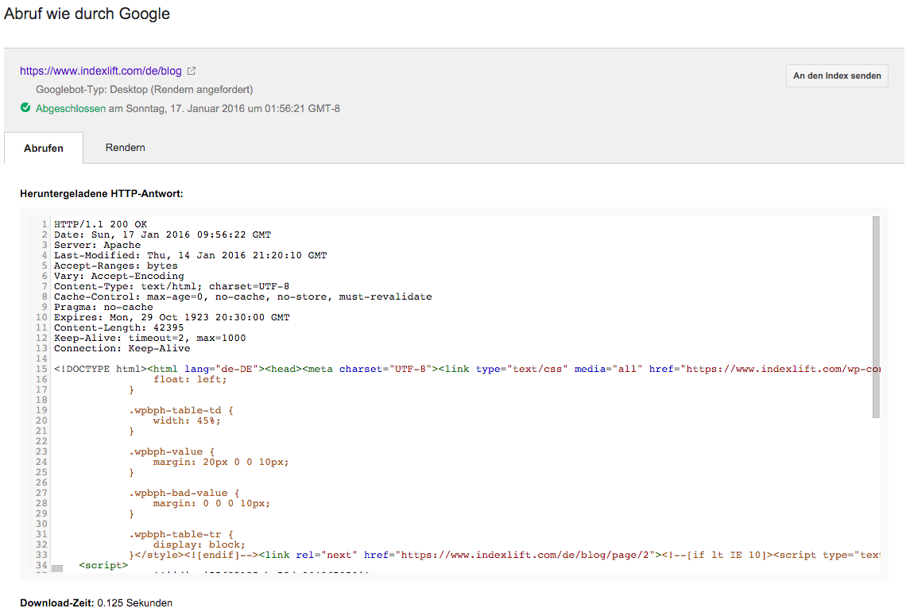This screenshot has height=612, width=906.
Task: Click the green completed checkmark icon
Action: click(x=25, y=107)
